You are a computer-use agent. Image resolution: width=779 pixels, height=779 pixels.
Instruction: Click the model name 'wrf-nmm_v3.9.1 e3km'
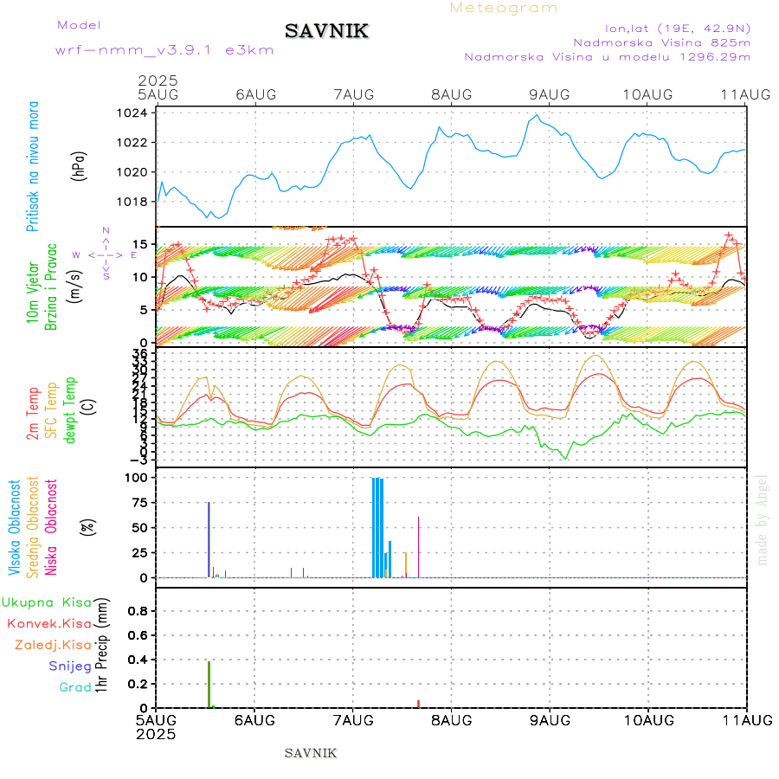coord(164,50)
